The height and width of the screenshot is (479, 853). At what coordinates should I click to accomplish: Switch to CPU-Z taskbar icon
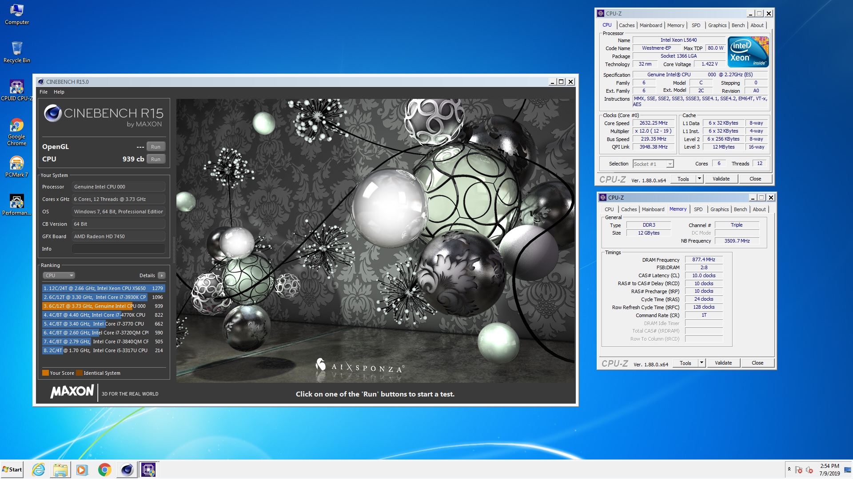(148, 470)
